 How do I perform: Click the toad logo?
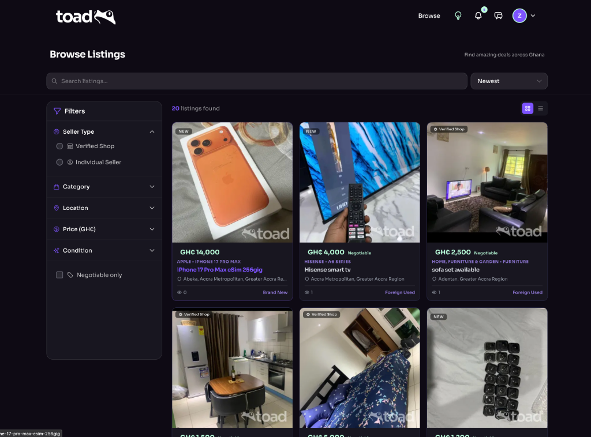pos(85,17)
